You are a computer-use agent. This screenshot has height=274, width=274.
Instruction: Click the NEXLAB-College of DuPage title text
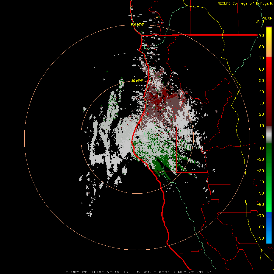click(245, 3)
